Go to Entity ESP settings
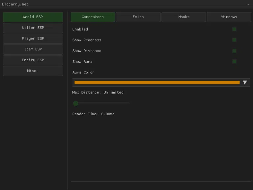 33,60
